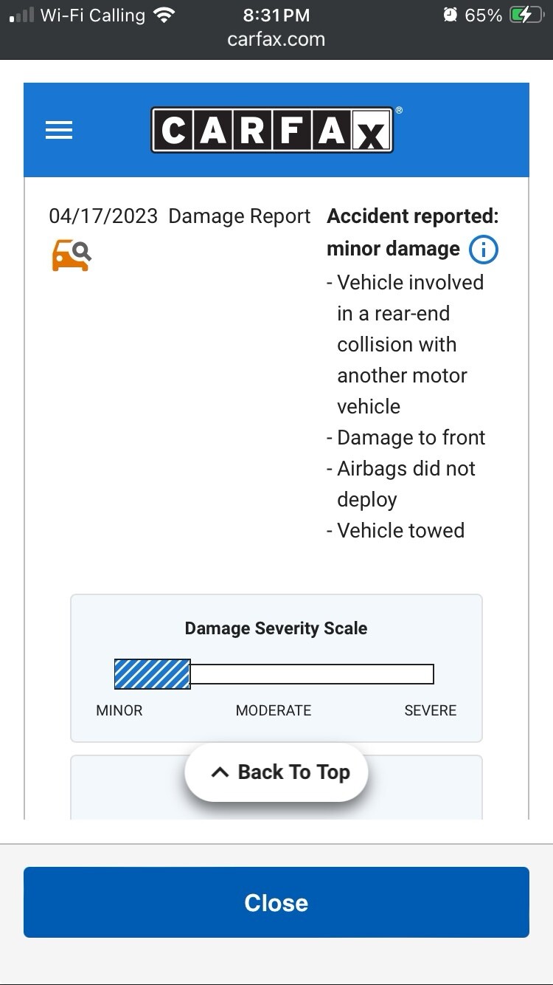Click the up chevron on Back To Top
Viewport: 553px width, 985px height.
click(x=220, y=772)
